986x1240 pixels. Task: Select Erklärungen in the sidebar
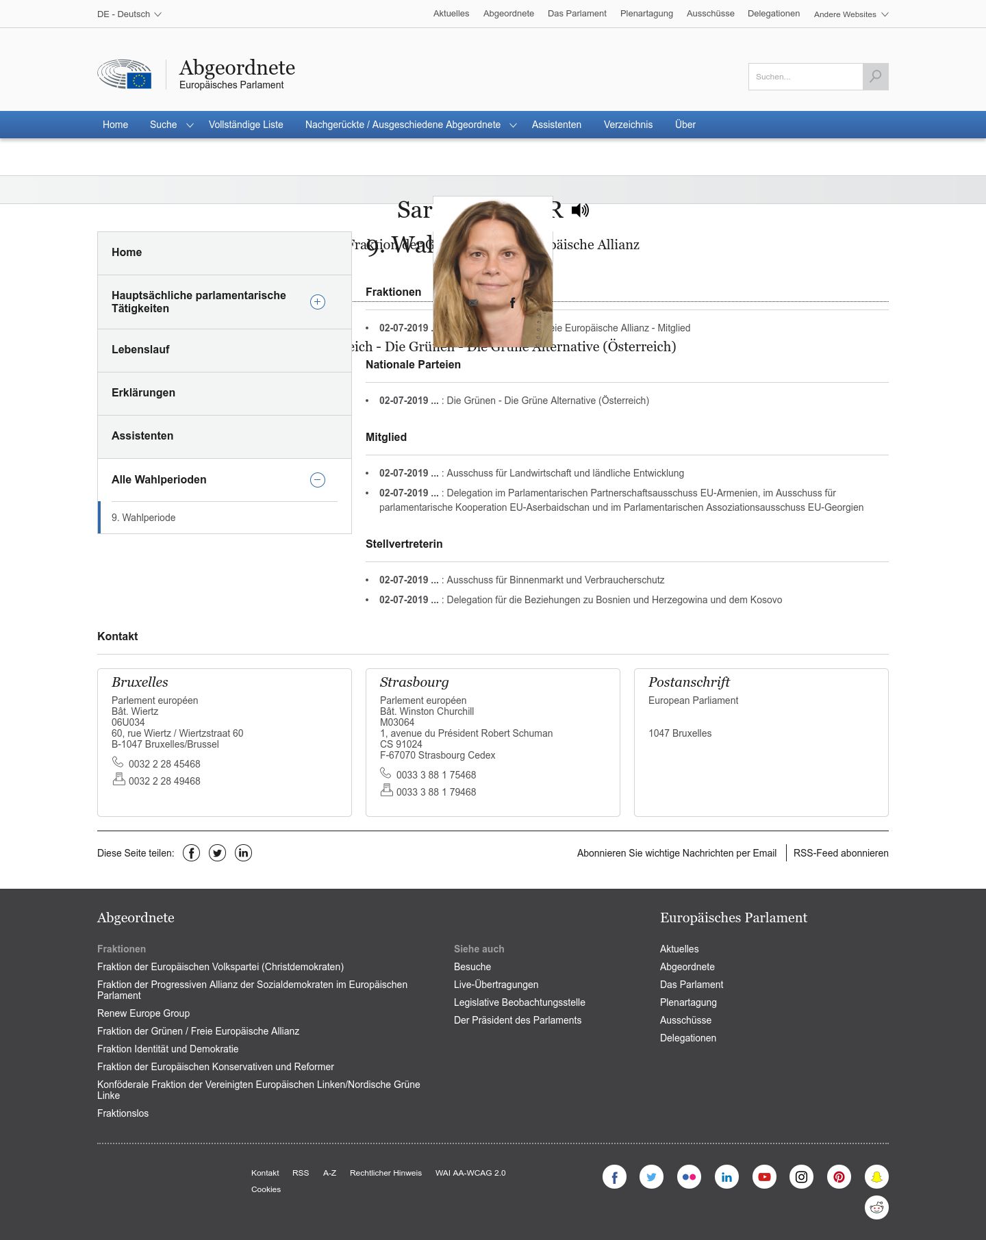tap(225, 393)
